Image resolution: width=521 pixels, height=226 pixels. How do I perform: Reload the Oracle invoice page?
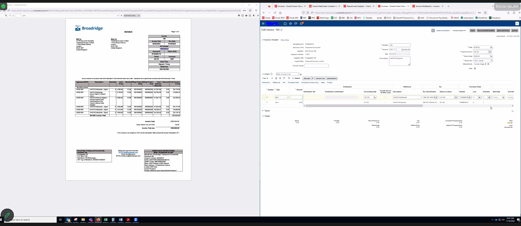pyautogui.click(x=275, y=12)
